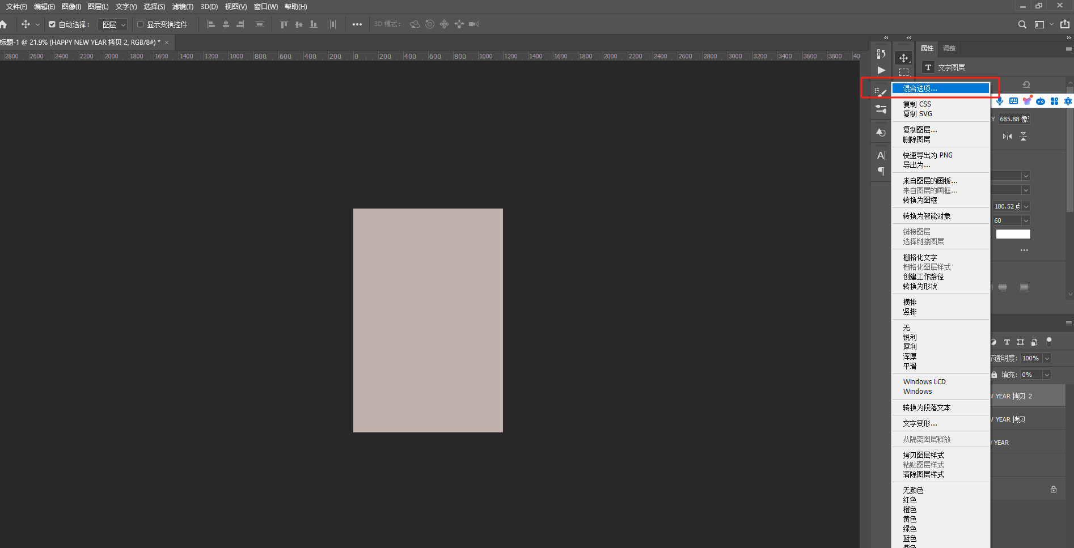1074x548 pixels.
Task: Open the search magnifier icon
Action: point(1022,24)
